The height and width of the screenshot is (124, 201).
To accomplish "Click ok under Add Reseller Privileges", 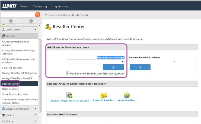I will coord(113,67).
